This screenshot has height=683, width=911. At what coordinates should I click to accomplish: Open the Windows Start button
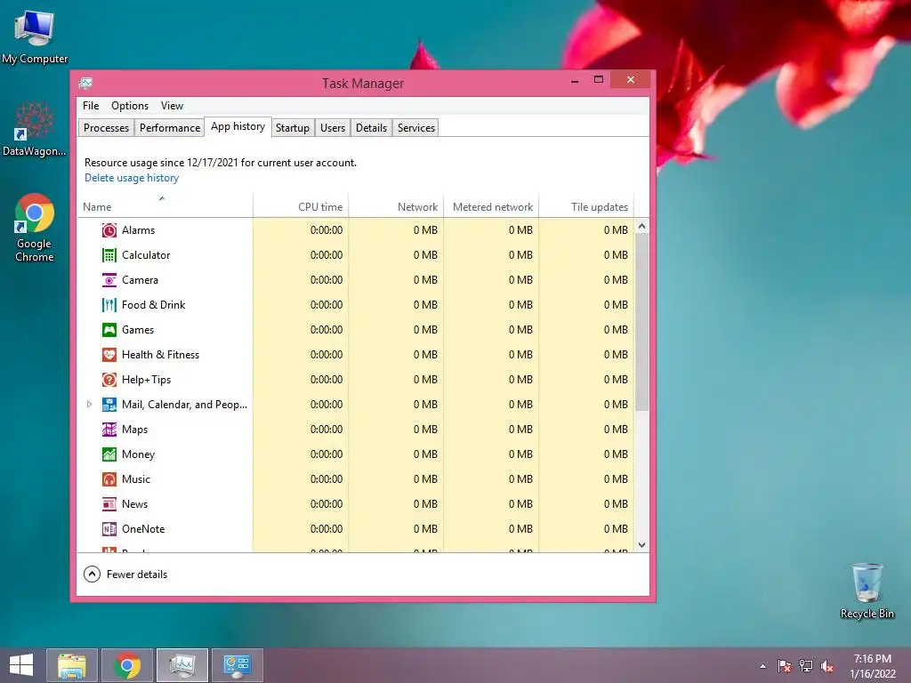click(x=21, y=665)
